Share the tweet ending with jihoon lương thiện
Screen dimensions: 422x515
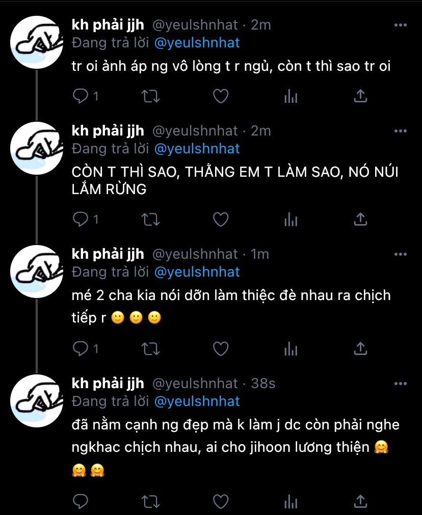pyautogui.click(x=360, y=501)
